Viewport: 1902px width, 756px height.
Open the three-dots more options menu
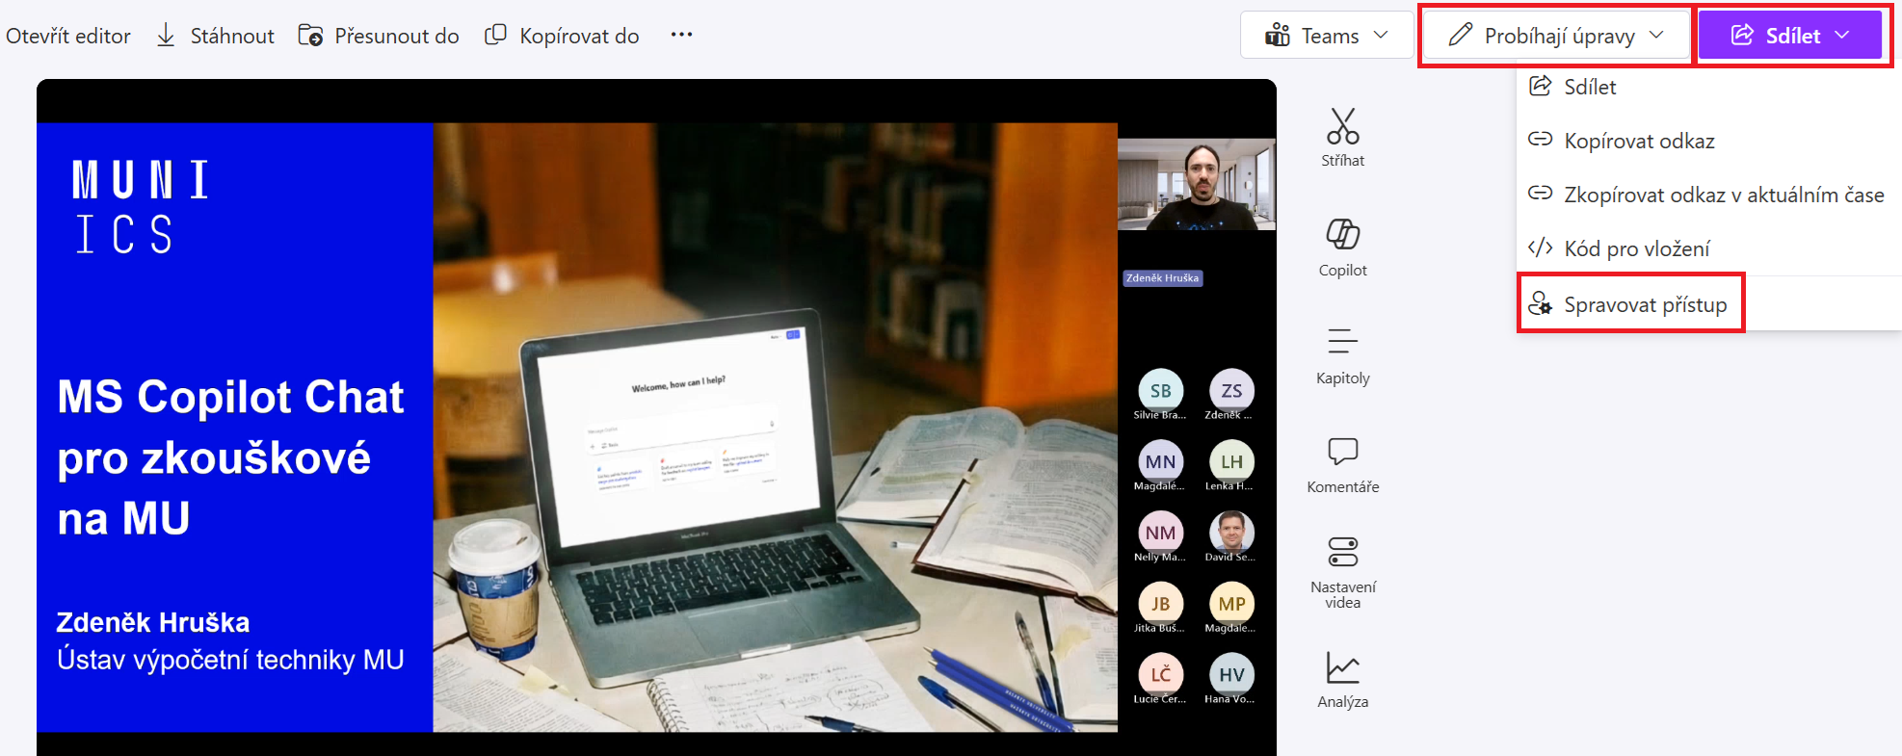pyautogui.click(x=681, y=35)
